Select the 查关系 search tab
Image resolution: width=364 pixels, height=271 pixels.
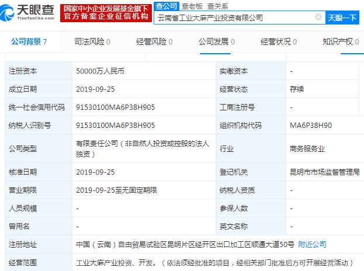click(x=217, y=6)
